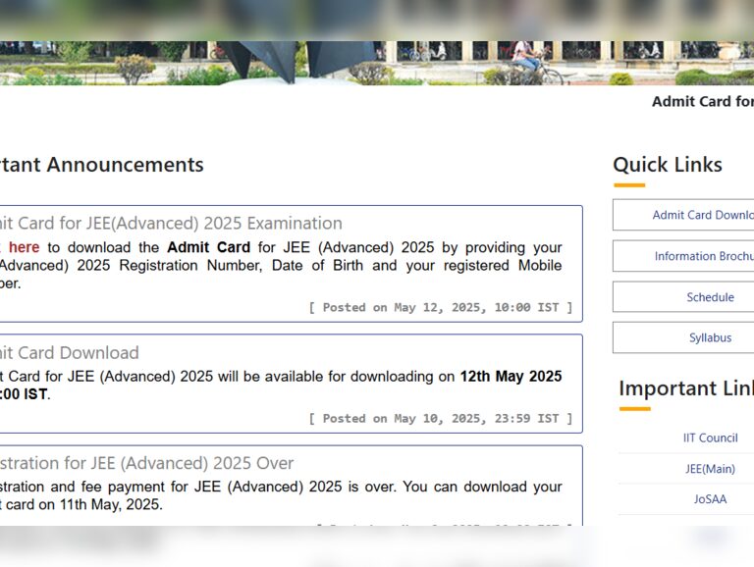Visit the JEE(Main) link

[x=710, y=469]
